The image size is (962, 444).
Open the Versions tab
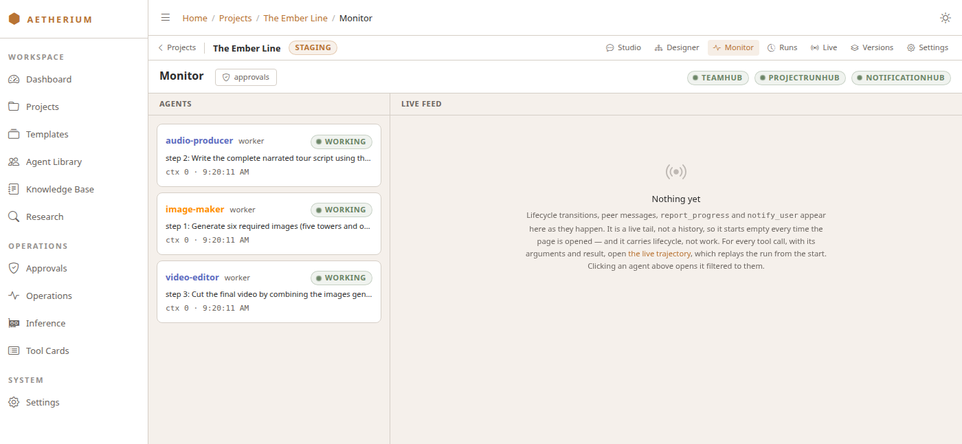[872, 48]
